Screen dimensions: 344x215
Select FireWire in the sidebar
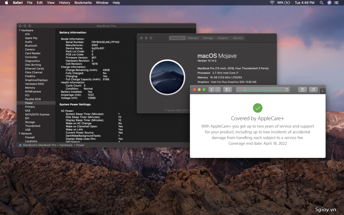tap(30, 76)
